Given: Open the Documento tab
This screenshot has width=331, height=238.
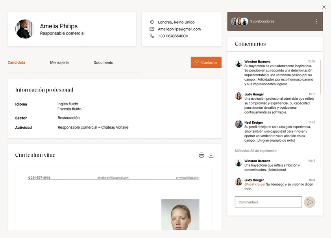Looking at the screenshot, I should tap(104, 62).
